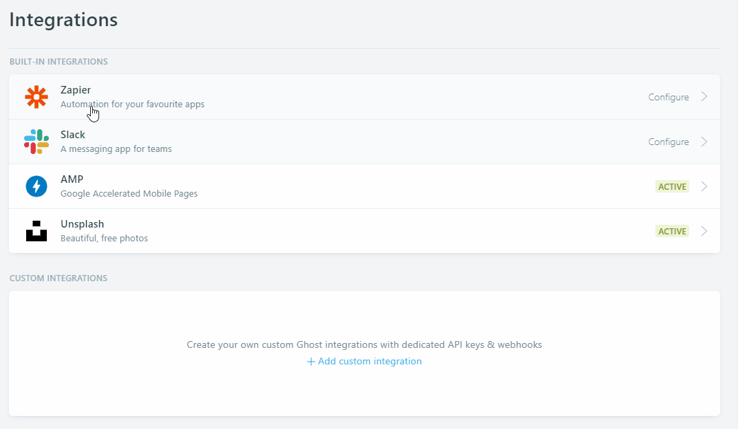Expand the AMP row via its chevron
Viewport: 738px width, 429px height.
(704, 186)
